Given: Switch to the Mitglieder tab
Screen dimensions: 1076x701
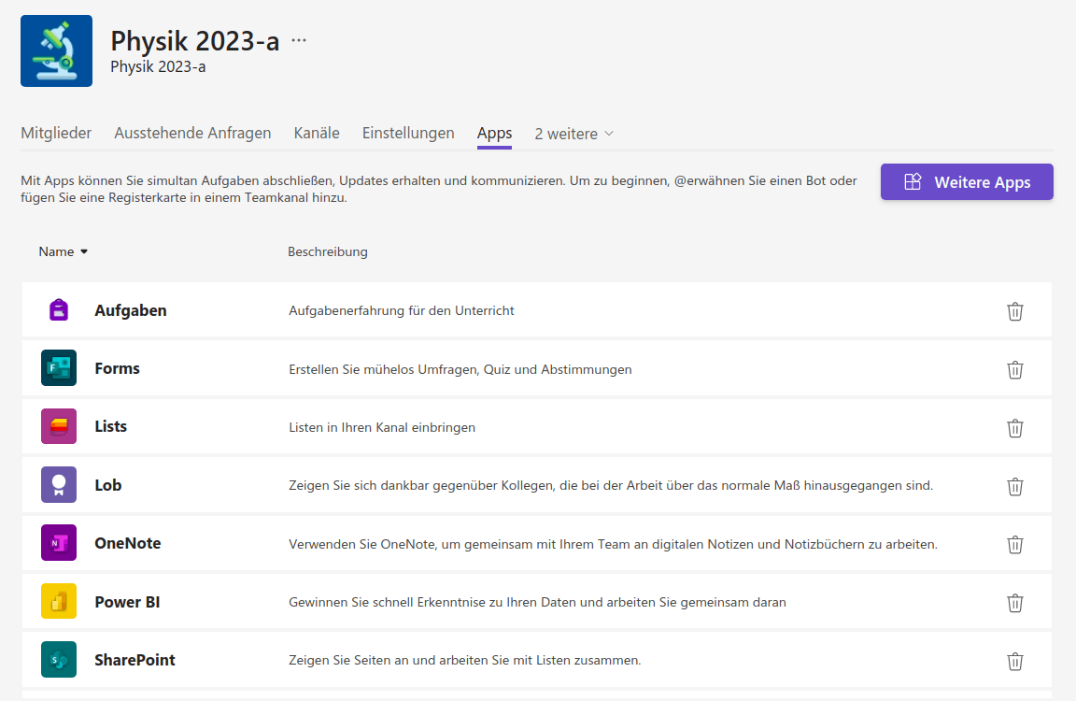Looking at the screenshot, I should [x=56, y=134].
